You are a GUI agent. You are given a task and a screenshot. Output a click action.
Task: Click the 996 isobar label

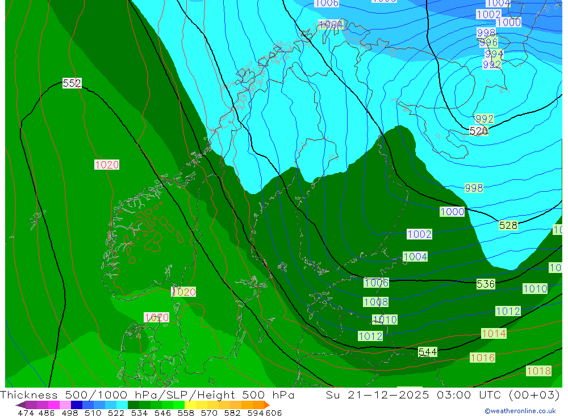pos(488,43)
